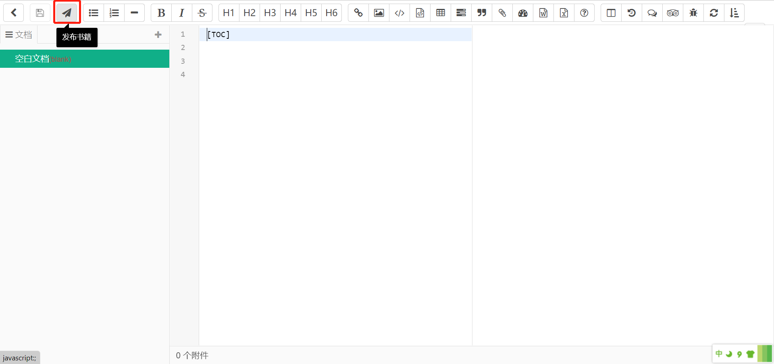Go back using the left arrow button

14,13
